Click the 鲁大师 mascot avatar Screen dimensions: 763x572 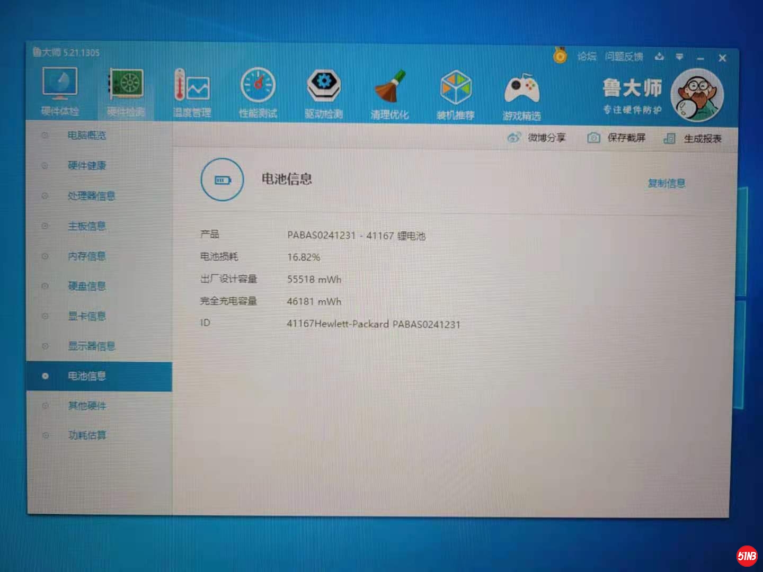pos(697,95)
